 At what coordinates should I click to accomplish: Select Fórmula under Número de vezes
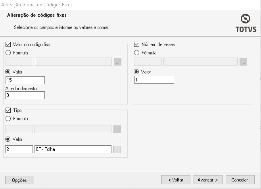pyautogui.click(x=137, y=53)
